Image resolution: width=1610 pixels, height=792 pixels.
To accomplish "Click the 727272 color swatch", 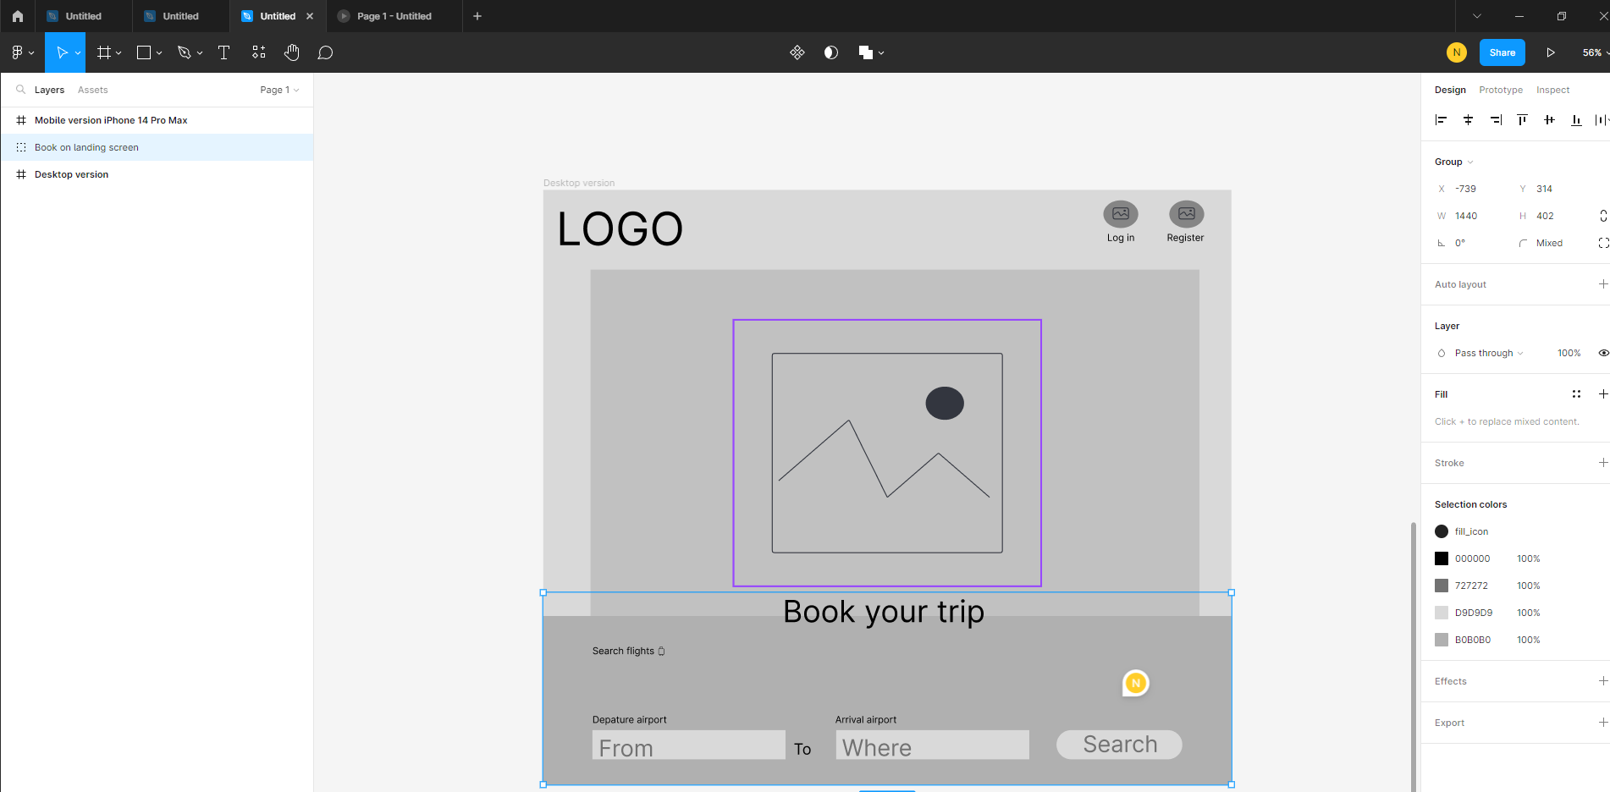I will (x=1441, y=586).
